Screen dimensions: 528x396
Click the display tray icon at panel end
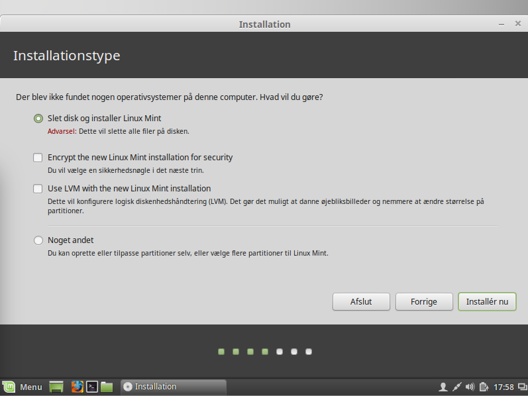tap(522, 387)
